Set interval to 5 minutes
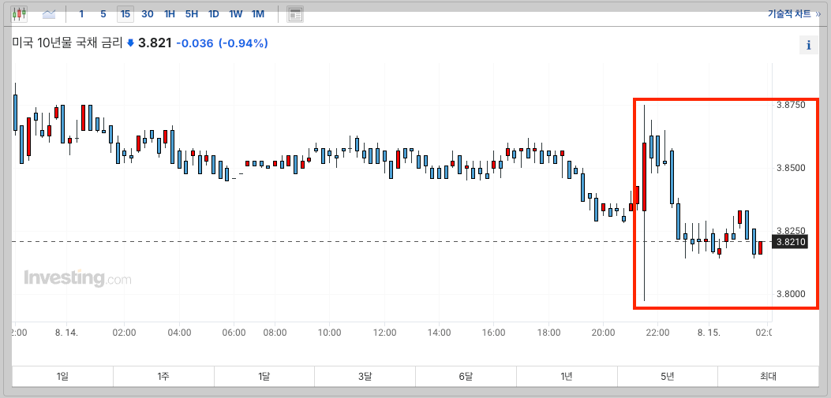Image resolution: width=831 pixels, height=398 pixels. point(103,14)
